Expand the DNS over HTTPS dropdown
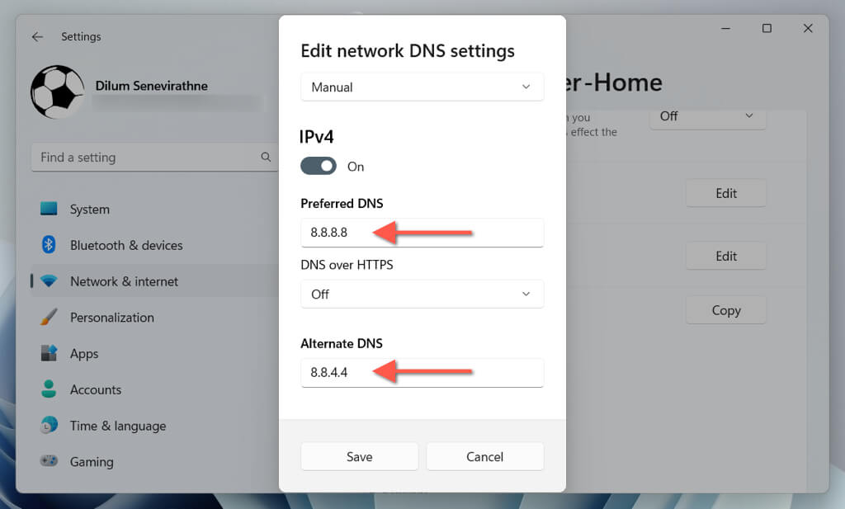The height and width of the screenshot is (509, 845). [x=422, y=294]
